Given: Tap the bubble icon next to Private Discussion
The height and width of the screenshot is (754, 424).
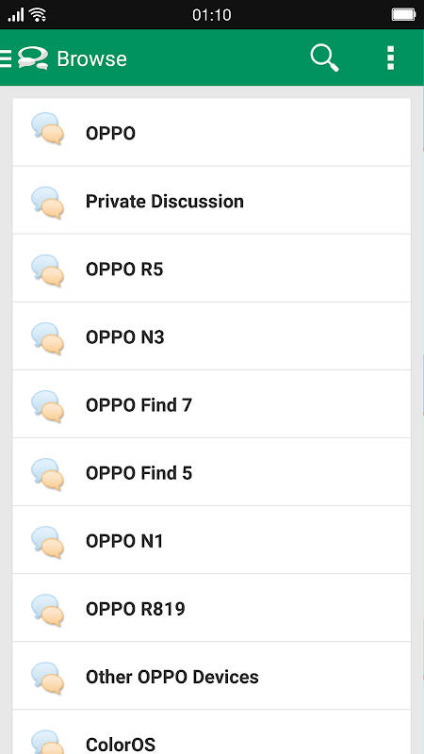Looking at the screenshot, I should (x=48, y=203).
